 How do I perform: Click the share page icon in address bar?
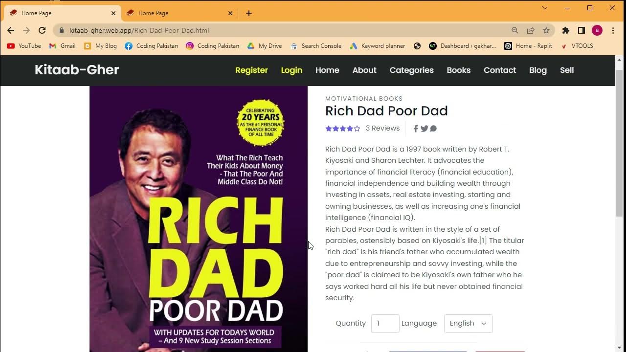point(531,30)
